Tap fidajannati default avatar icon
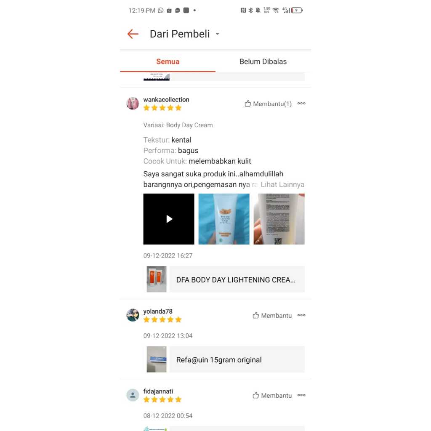Viewport: 431px width, 431px height. click(x=133, y=395)
